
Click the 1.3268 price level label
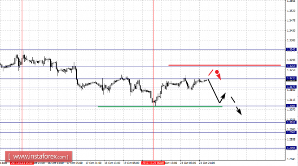coord(291,66)
